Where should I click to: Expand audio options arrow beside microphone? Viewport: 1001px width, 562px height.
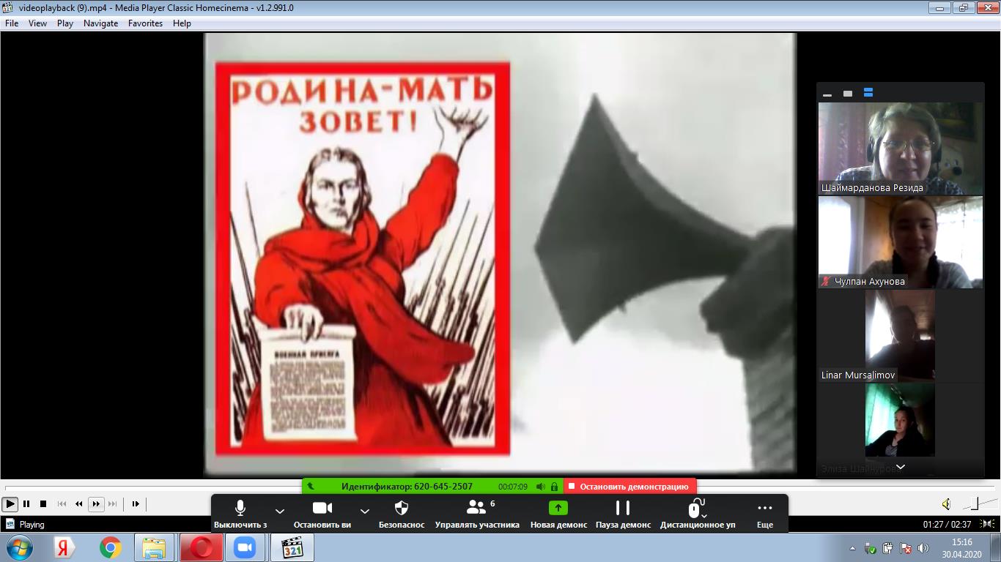point(279,511)
